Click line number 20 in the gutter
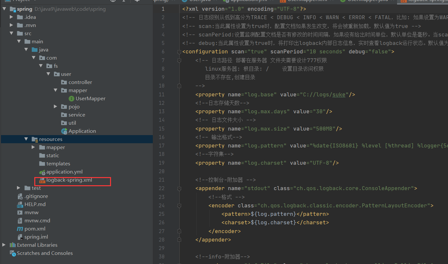The width and height of the screenshot is (448, 264). point(161,171)
